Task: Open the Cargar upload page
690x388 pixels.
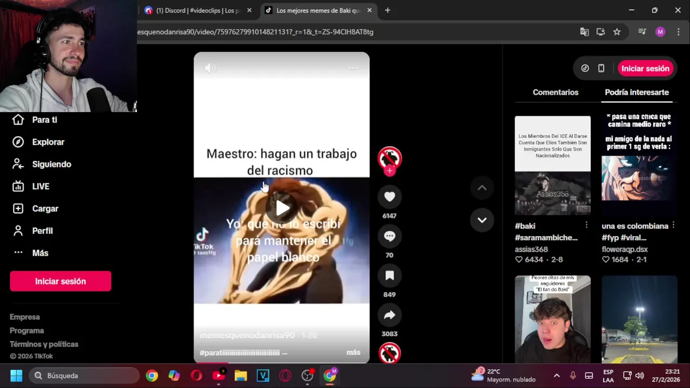Action: point(35,208)
